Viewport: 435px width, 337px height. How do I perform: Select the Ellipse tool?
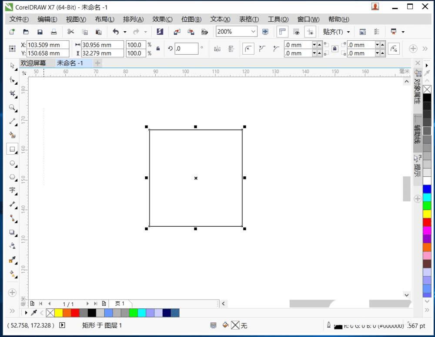tap(12, 163)
